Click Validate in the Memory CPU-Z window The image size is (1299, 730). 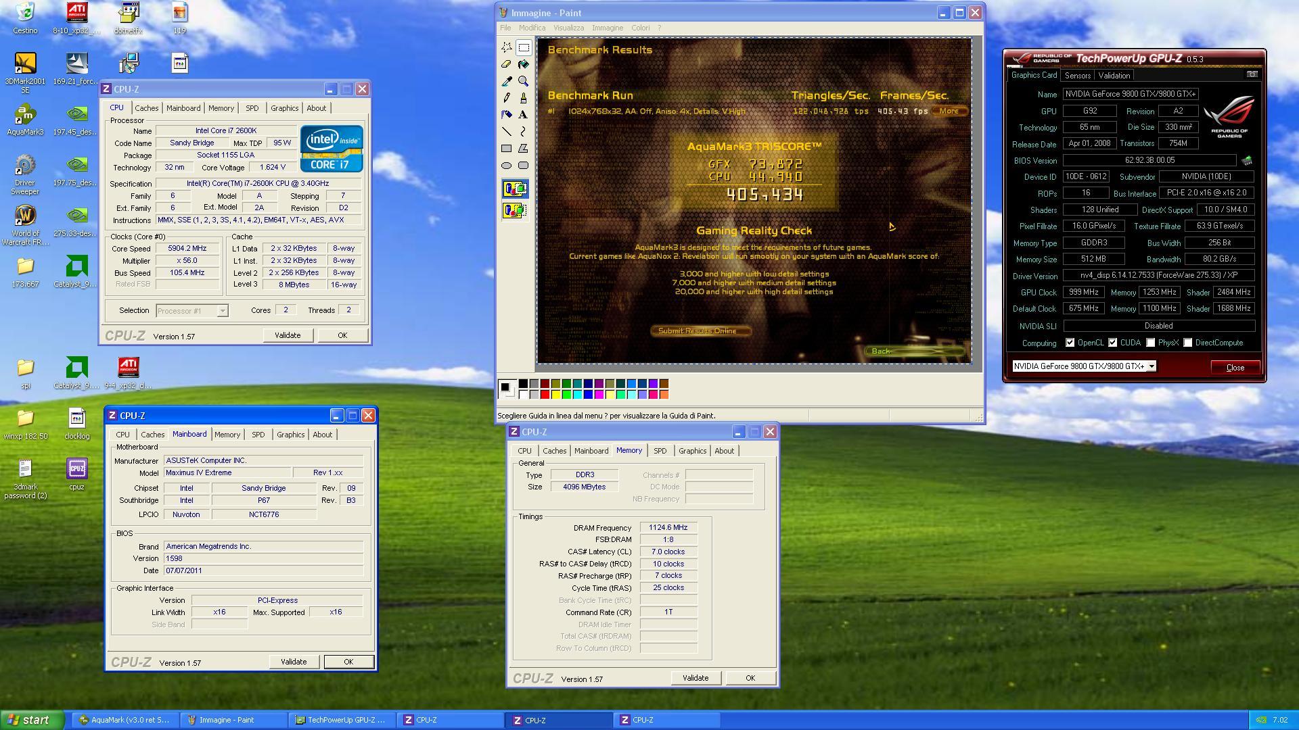click(x=696, y=678)
